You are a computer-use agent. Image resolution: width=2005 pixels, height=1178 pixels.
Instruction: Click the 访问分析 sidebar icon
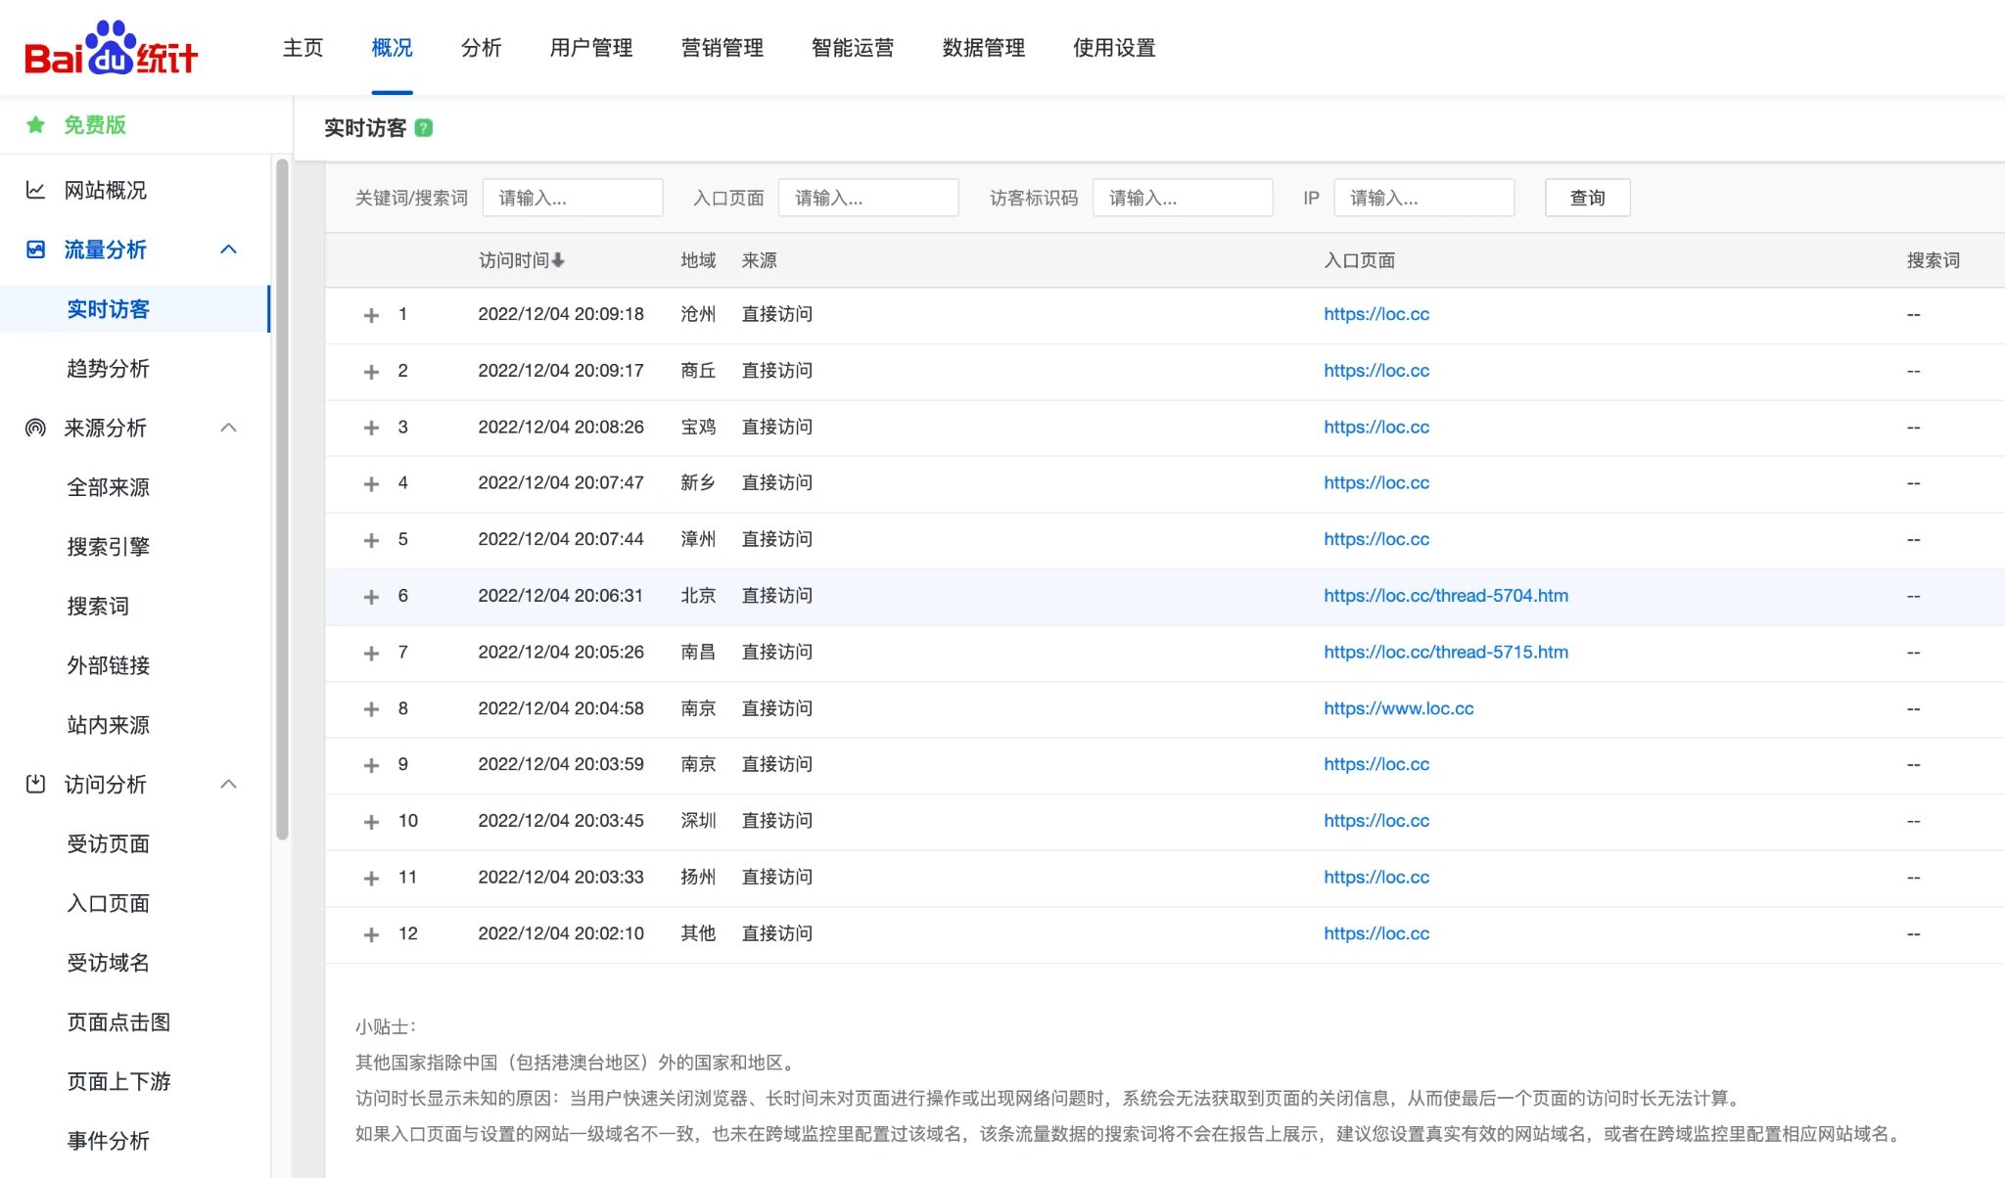click(36, 784)
